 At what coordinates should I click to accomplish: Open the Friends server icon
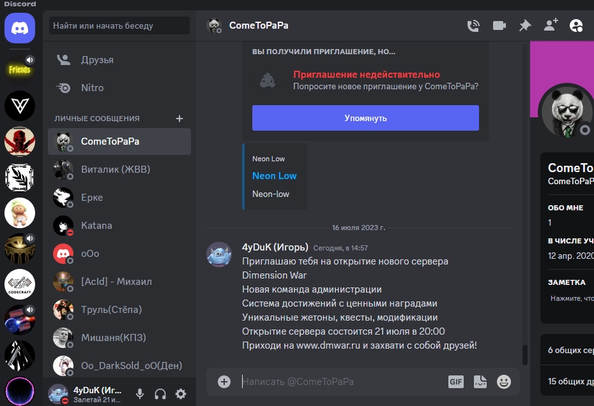20,69
